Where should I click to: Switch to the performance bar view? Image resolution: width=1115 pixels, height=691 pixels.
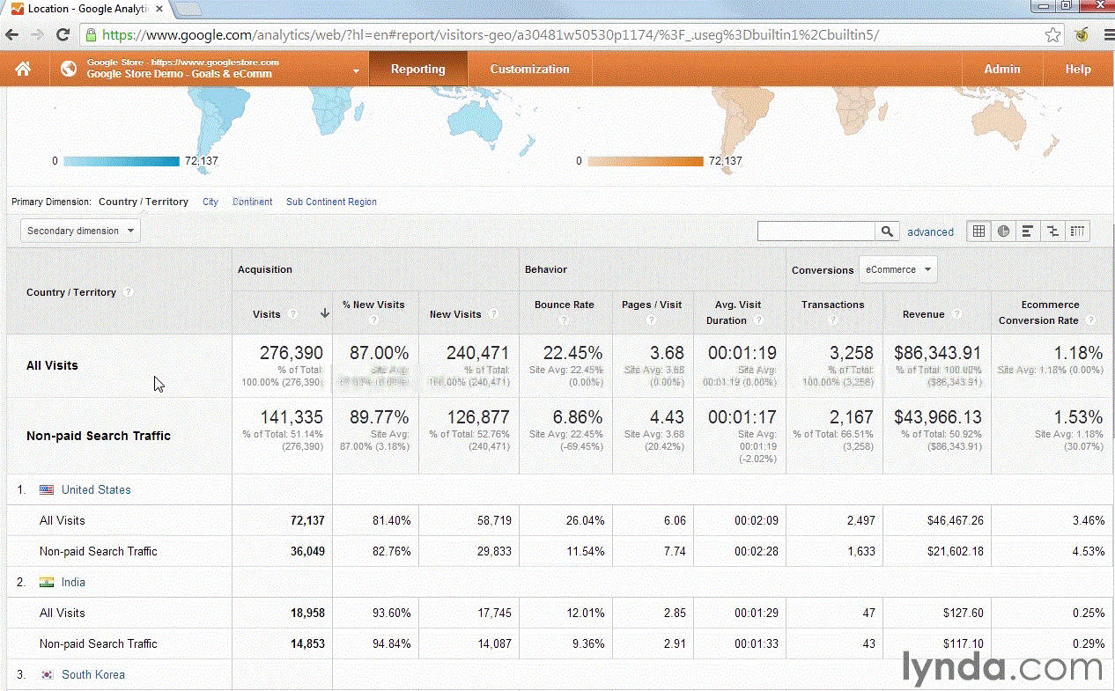point(1028,232)
